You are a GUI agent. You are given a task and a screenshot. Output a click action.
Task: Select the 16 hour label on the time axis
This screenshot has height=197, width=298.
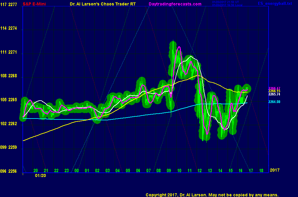(x=241, y=171)
